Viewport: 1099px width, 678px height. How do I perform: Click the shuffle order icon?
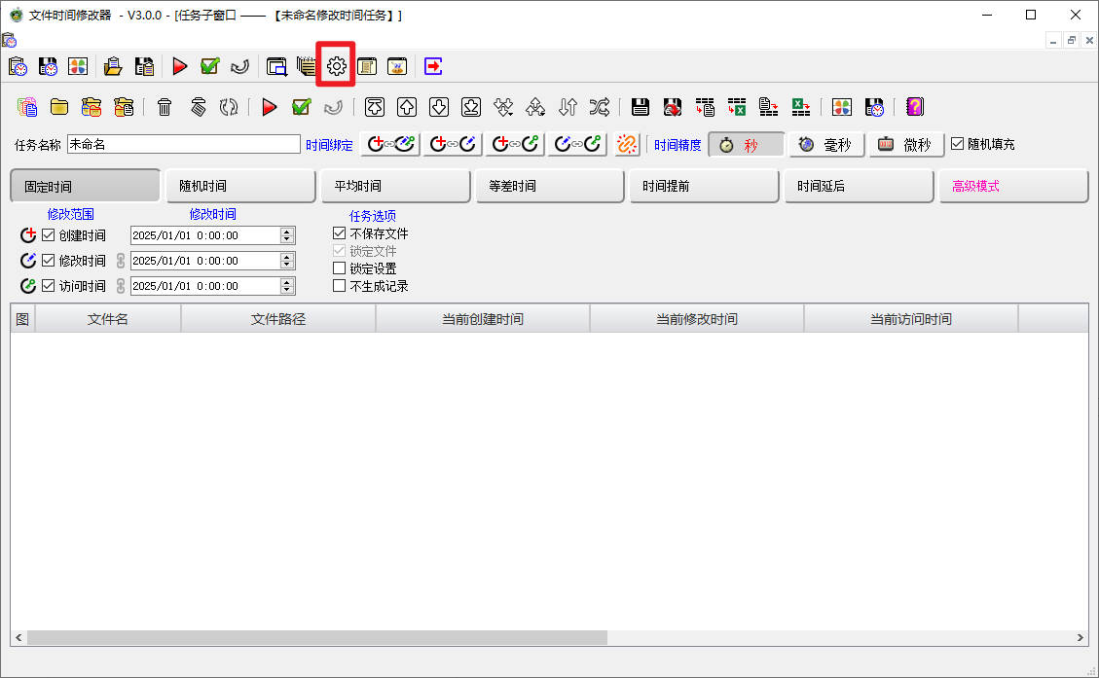click(x=600, y=107)
